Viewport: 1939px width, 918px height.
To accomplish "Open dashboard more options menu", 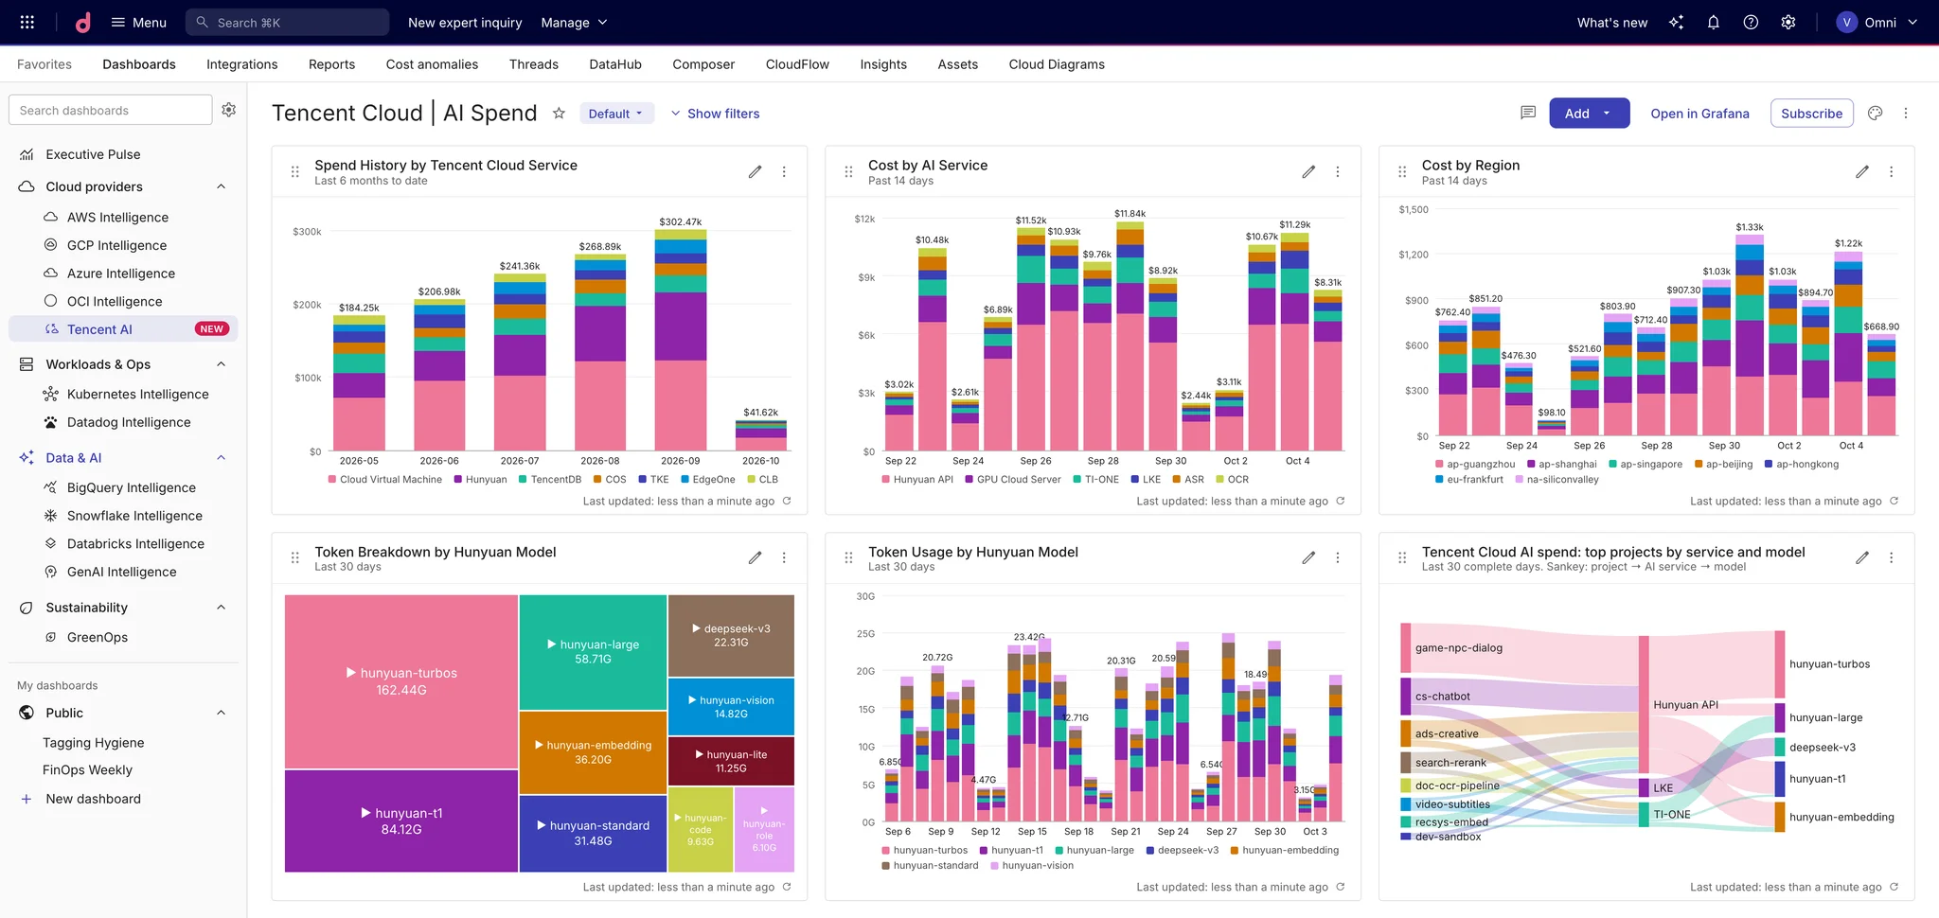I will [x=1906, y=113].
